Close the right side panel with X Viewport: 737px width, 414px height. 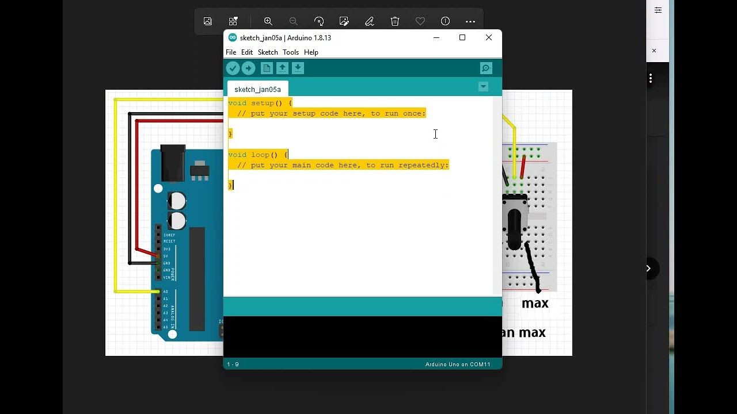pyautogui.click(x=654, y=51)
